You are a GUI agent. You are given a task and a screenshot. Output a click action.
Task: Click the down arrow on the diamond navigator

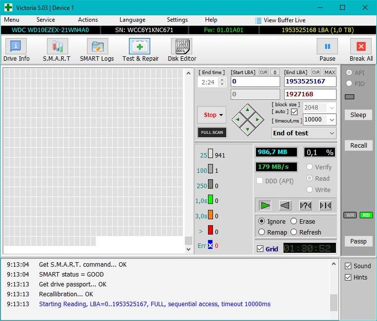(x=248, y=129)
